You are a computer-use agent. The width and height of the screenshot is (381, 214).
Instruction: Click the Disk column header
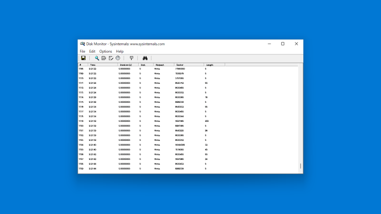(146, 65)
